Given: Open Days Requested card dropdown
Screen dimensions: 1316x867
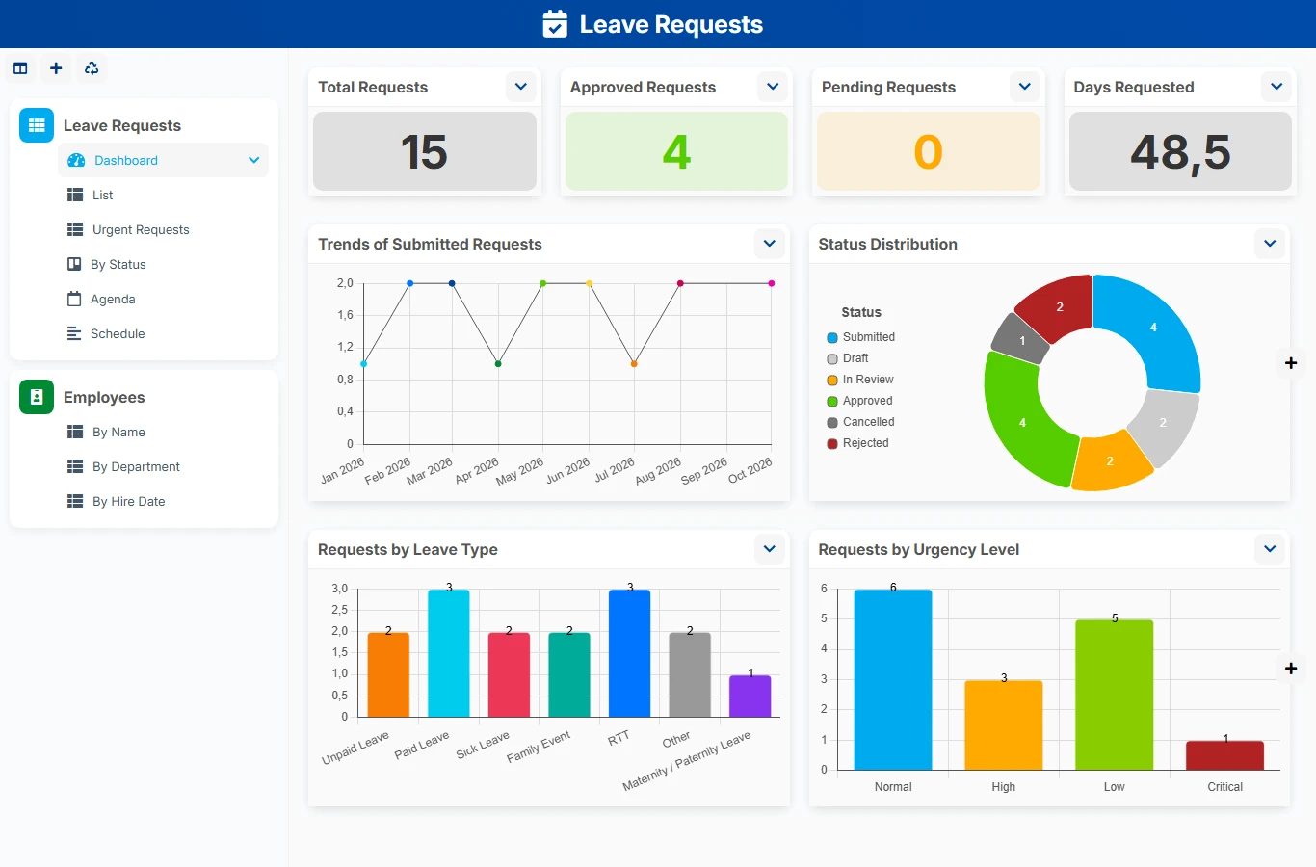Looking at the screenshot, I should coord(1277,87).
